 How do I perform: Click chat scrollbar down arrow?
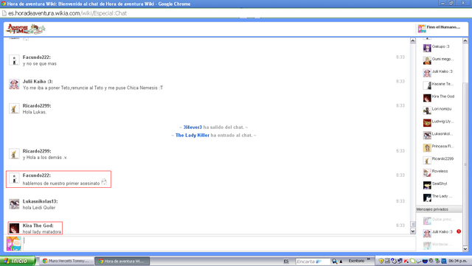(x=413, y=231)
